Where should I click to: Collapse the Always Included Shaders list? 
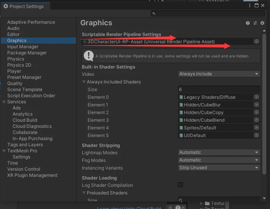coord(84,82)
